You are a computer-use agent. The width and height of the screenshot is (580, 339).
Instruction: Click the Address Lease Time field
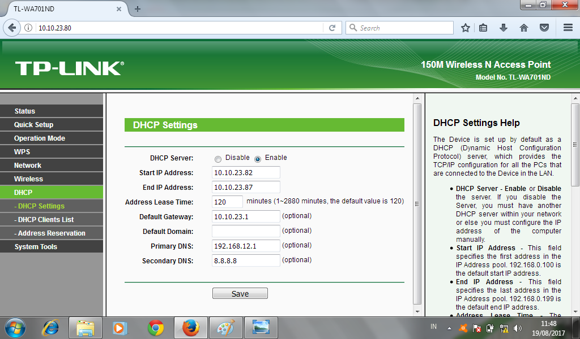point(228,202)
